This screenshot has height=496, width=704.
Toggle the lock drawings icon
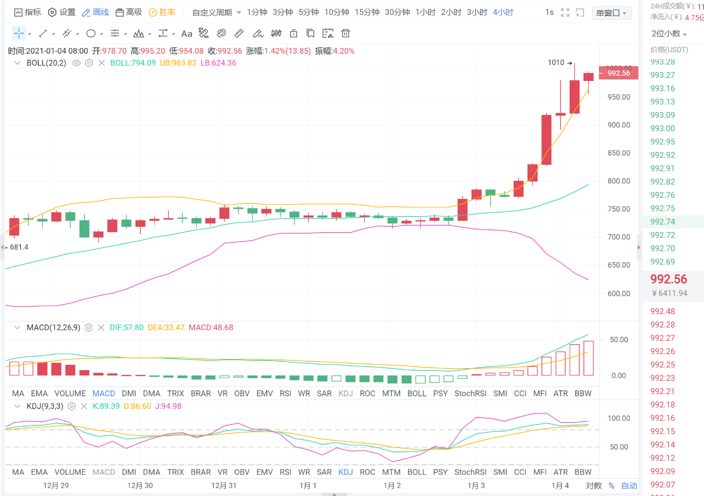(x=294, y=33)
